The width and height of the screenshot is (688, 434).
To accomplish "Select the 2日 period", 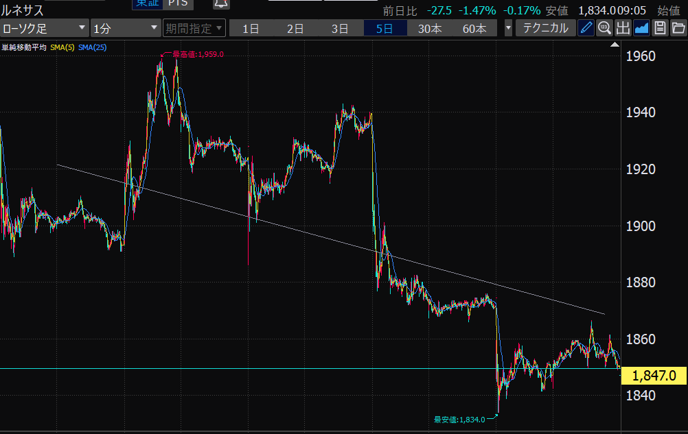I will coord(296,29).
